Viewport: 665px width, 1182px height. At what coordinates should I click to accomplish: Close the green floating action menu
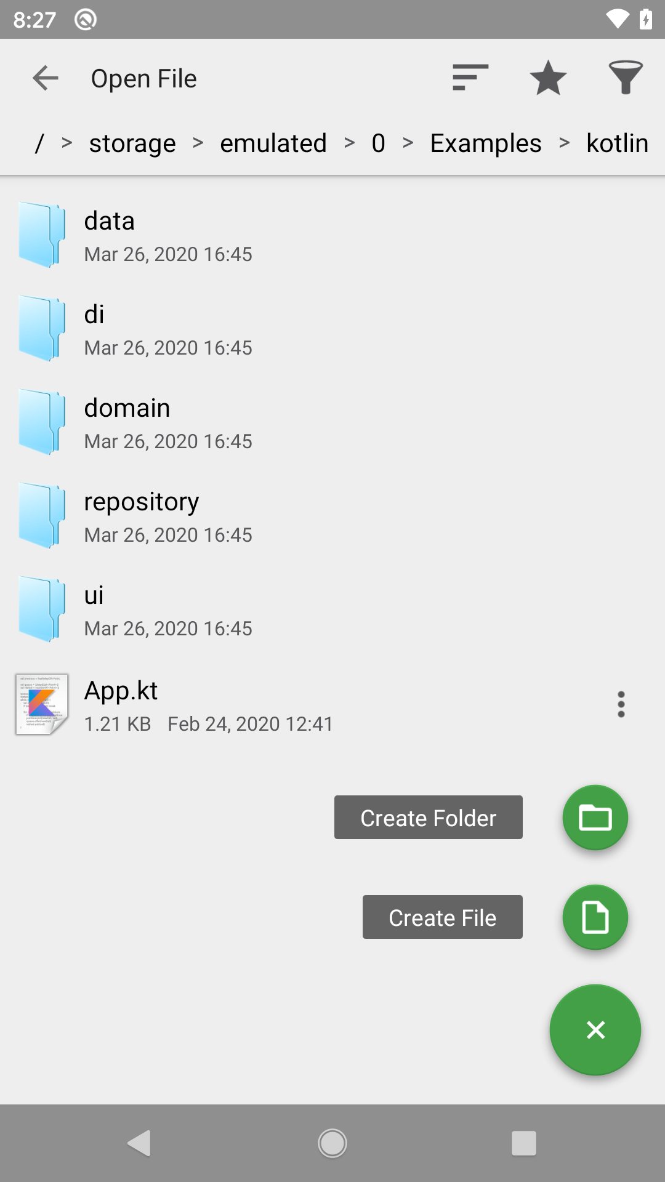tap(595, 1030)
